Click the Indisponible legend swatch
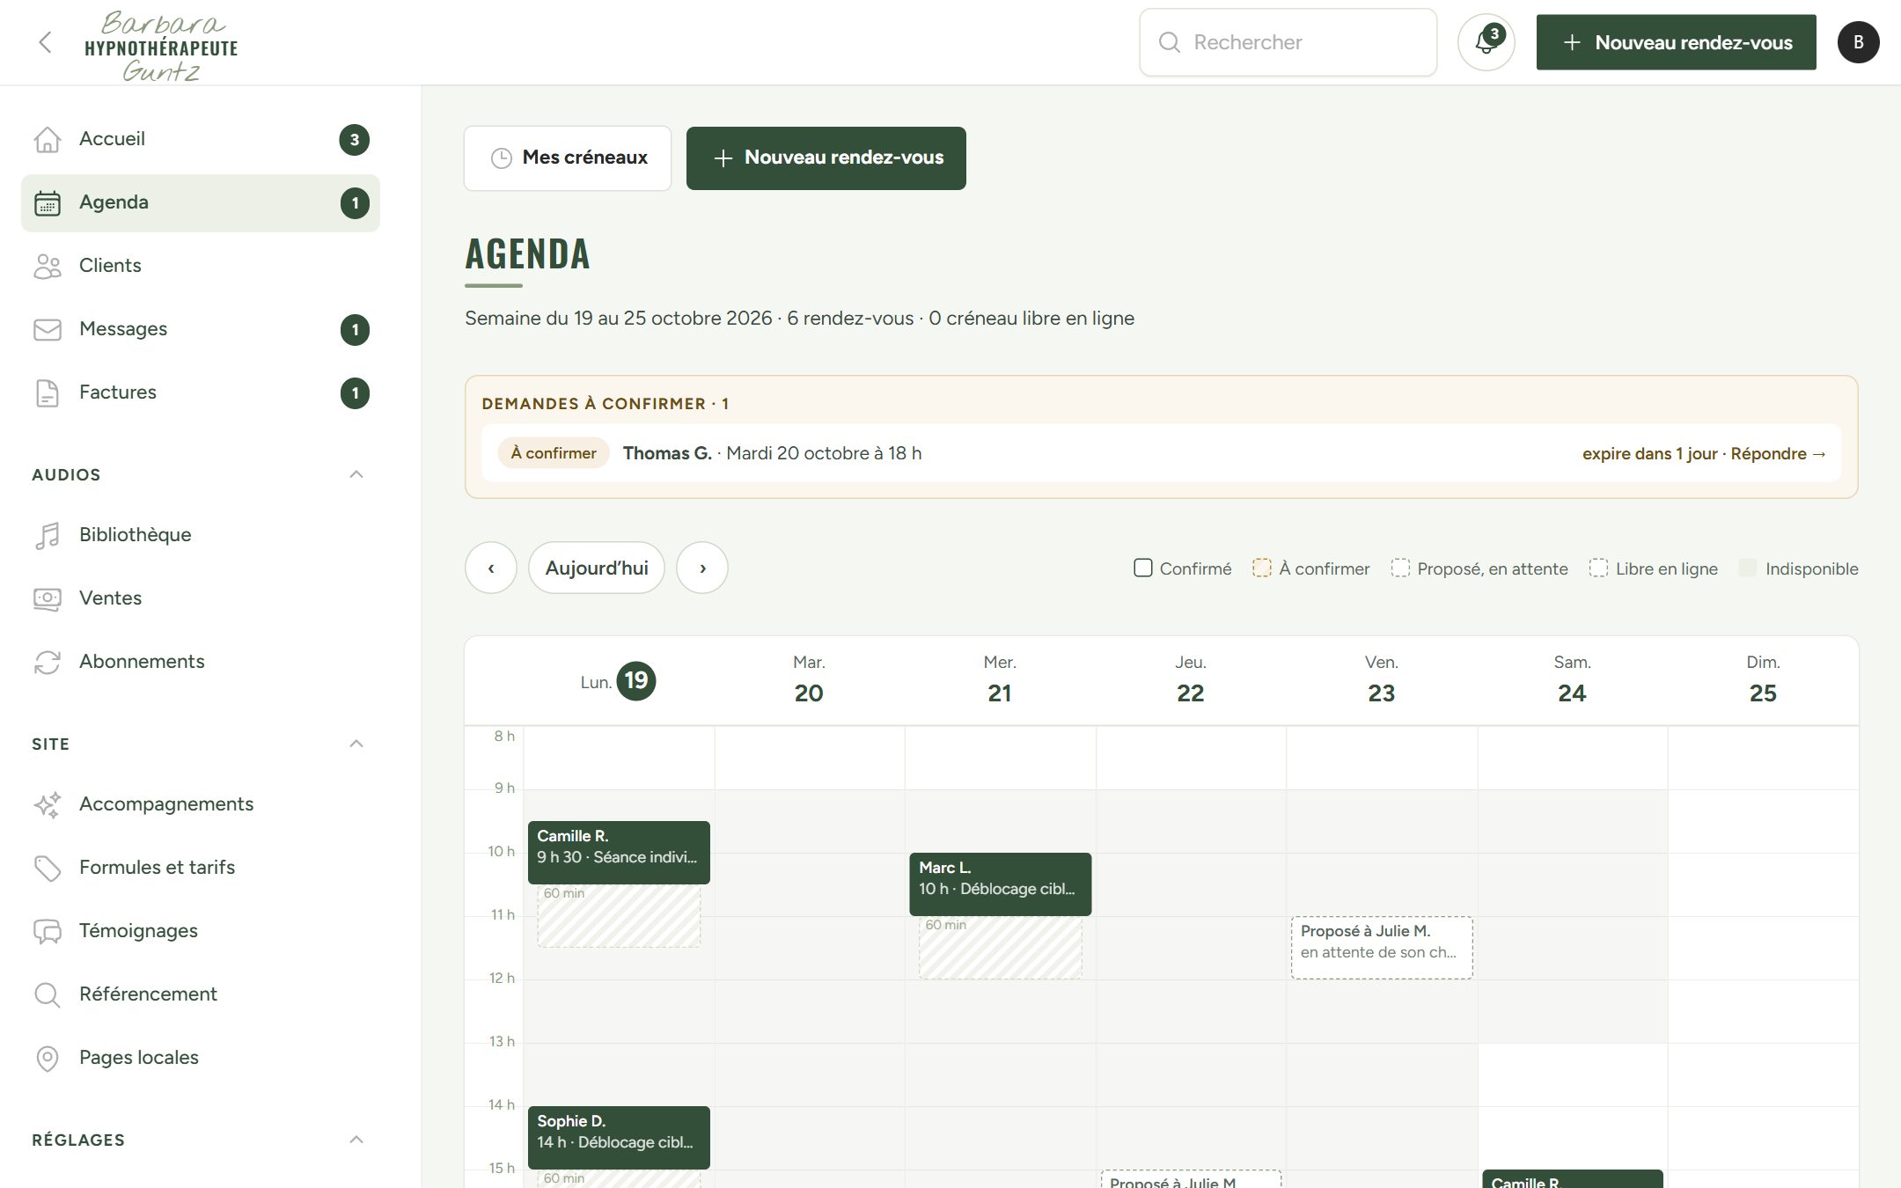1901x1188 pixels. 1749,568
